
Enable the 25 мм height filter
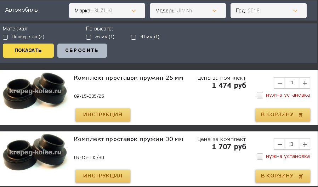click(89, 37)
